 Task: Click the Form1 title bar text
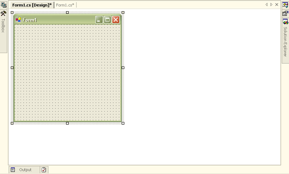tap(30, 20)
